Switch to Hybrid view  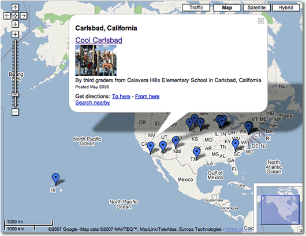286,8
